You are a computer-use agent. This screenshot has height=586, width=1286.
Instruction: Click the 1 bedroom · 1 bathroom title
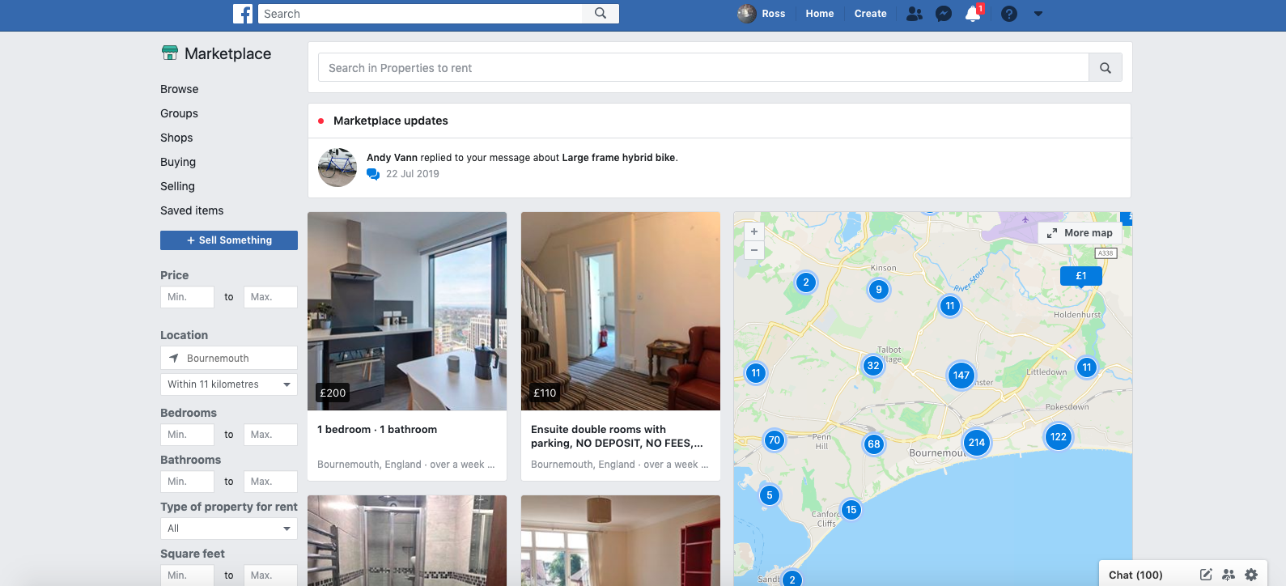377,430
